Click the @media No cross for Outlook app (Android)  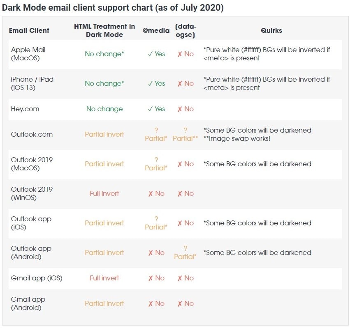151,253
